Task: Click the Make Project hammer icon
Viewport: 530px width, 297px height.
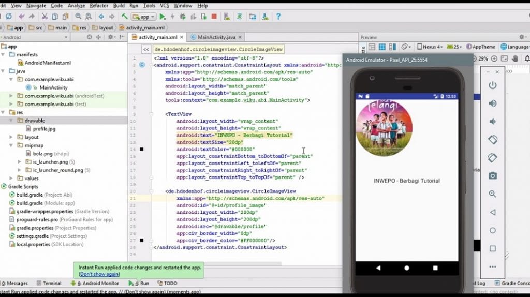Action: click(x=124, y=17)
